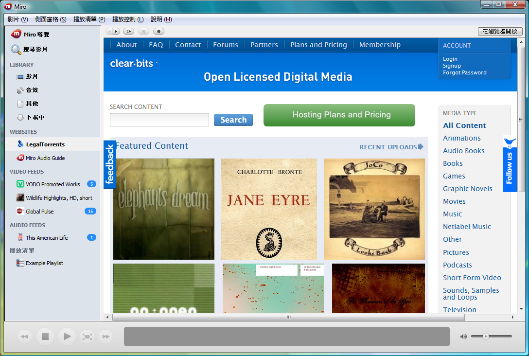Click the 在瀏覽器開啟 button

(500, 31)
